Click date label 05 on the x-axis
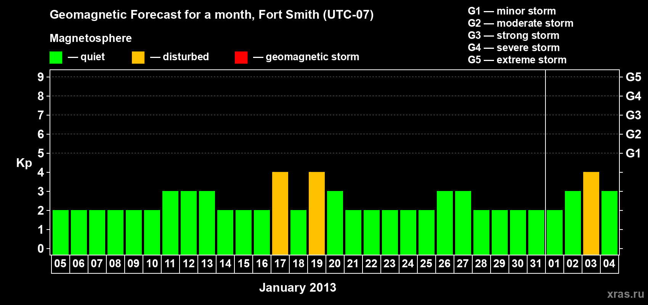648x305 pixels. [x=60, y=263]
